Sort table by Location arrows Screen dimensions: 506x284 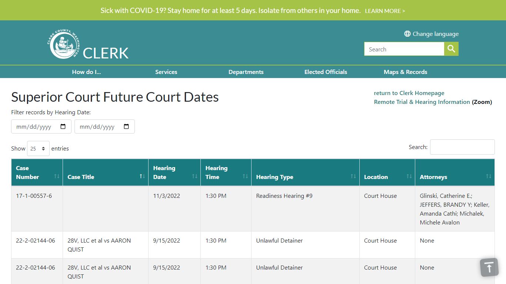point(409,176)
